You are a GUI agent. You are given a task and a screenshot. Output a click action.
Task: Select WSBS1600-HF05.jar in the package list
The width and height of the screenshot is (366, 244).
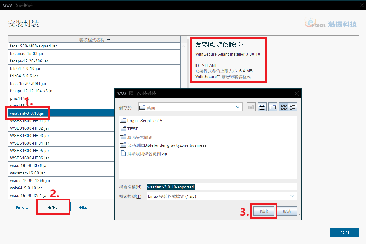coord(61,151)
